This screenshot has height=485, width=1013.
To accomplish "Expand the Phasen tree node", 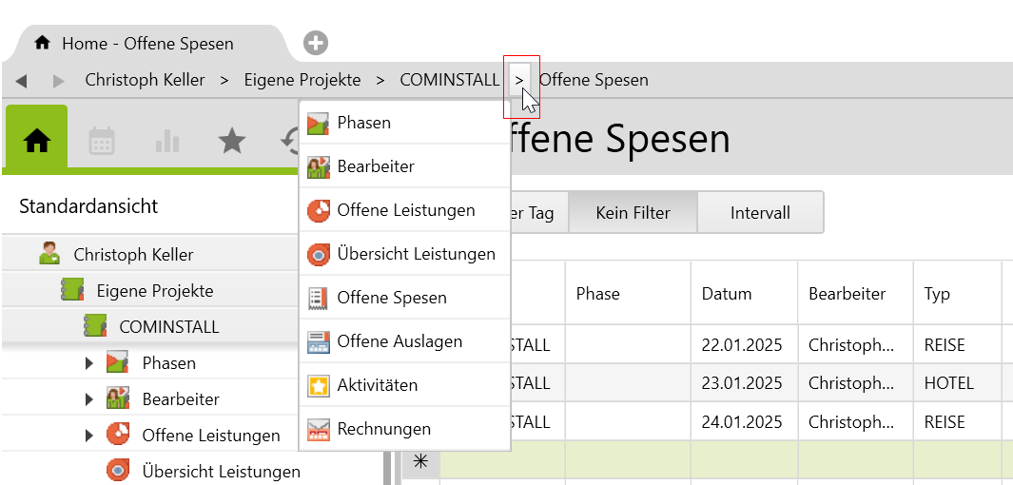I will coord(89,363).
